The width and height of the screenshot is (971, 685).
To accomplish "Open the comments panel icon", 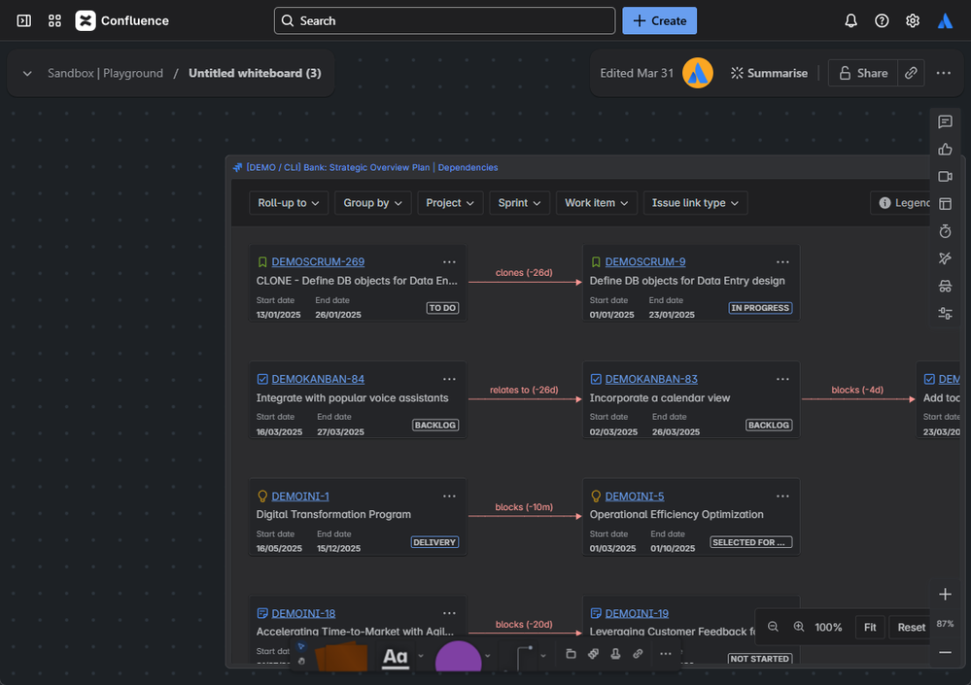I will (945, 121).
